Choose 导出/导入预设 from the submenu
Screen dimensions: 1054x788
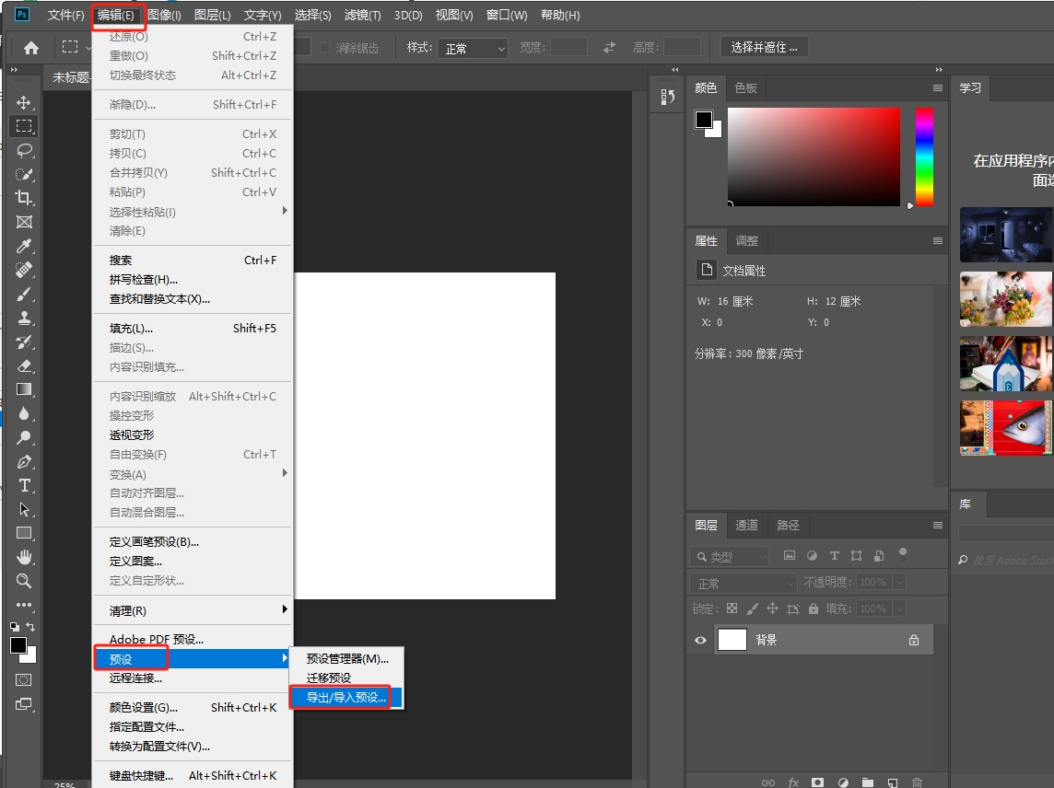coord(345,698)
